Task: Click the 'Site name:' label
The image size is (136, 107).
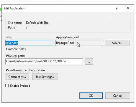Action: (15, 23)
